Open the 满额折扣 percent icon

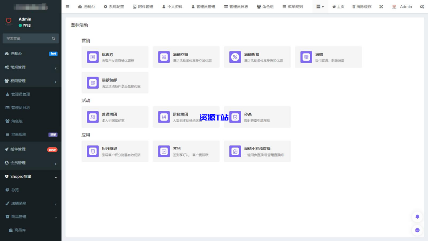click(x=235, y=56)
